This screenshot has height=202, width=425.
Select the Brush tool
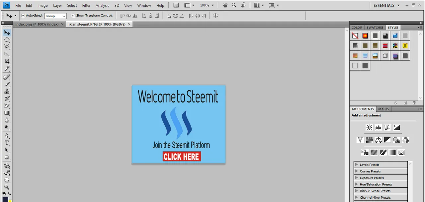click(x=7, y=84)
